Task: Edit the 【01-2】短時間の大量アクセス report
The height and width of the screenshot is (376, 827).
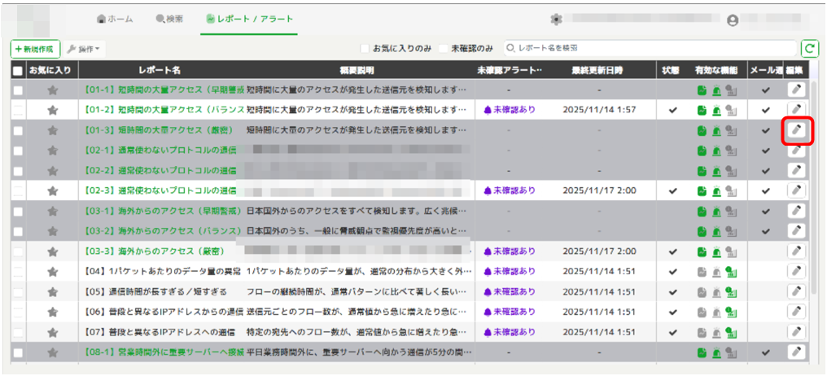Action: 796,110
